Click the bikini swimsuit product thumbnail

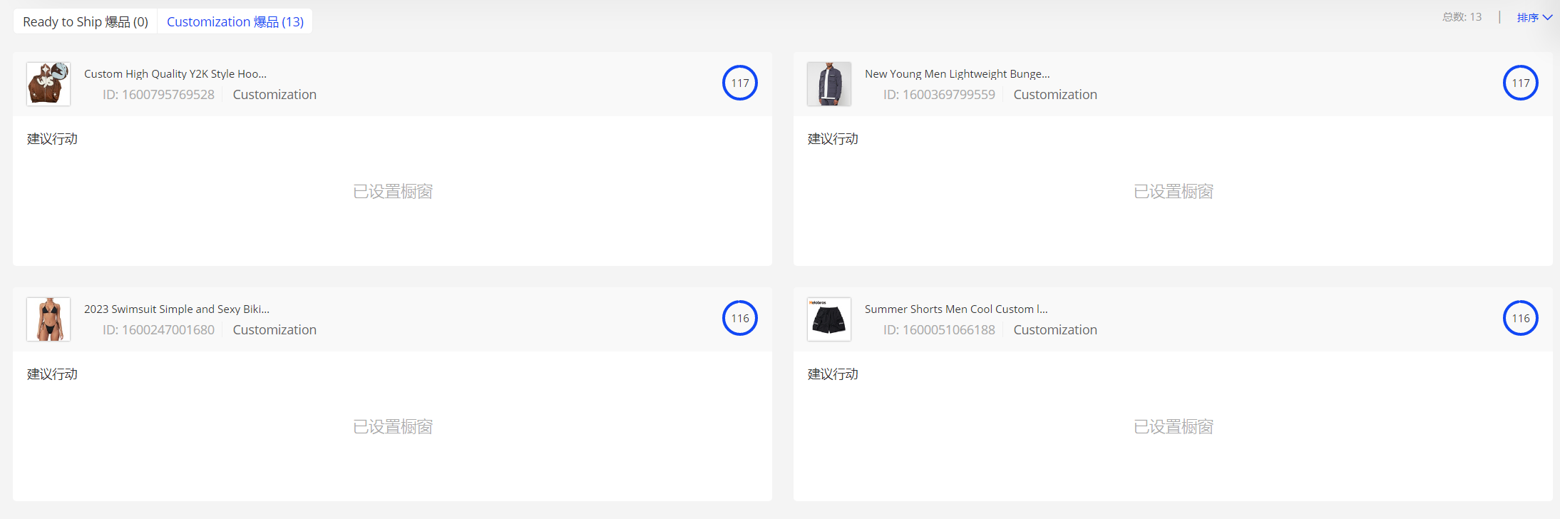click(48, 319)
